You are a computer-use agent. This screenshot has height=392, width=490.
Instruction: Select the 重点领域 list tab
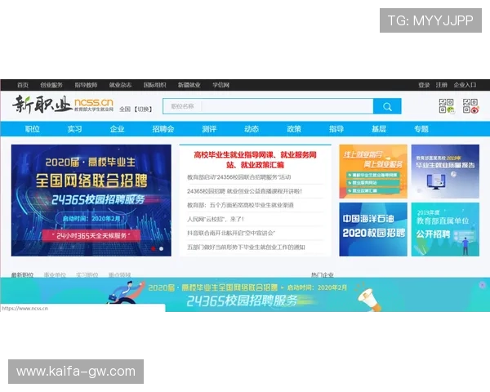(x=120, y=274)
